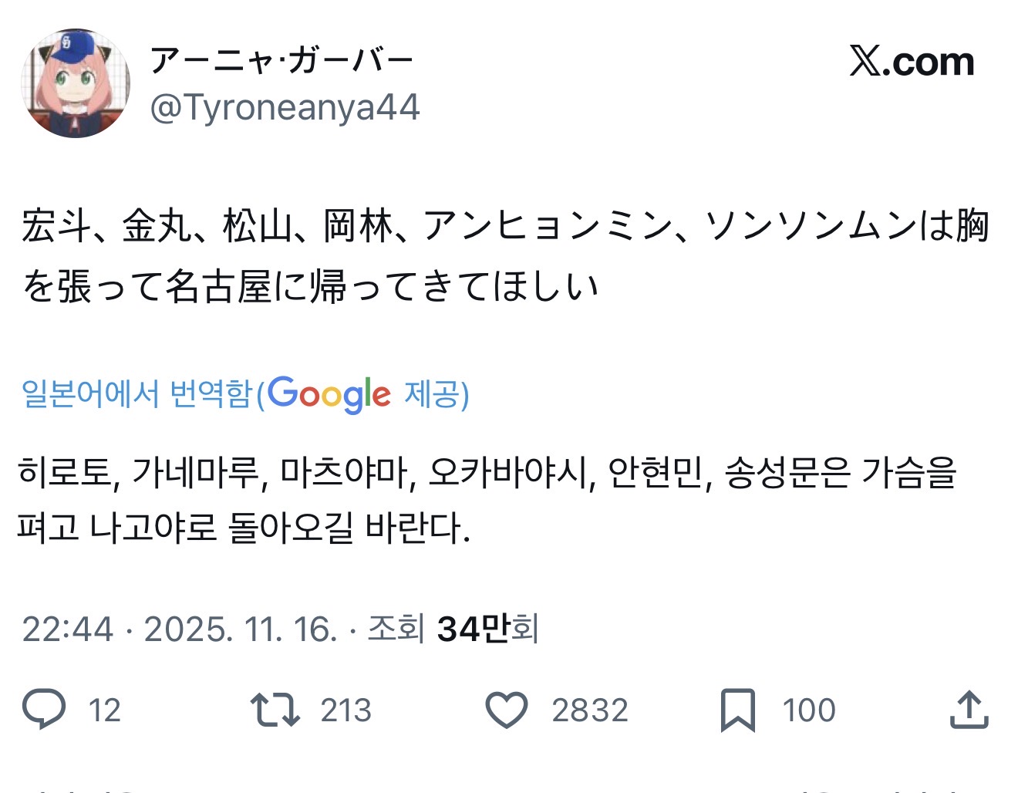
Task: Click the 조회 34만회 view count
Action: pyautogui.click(x=453, y=629)
